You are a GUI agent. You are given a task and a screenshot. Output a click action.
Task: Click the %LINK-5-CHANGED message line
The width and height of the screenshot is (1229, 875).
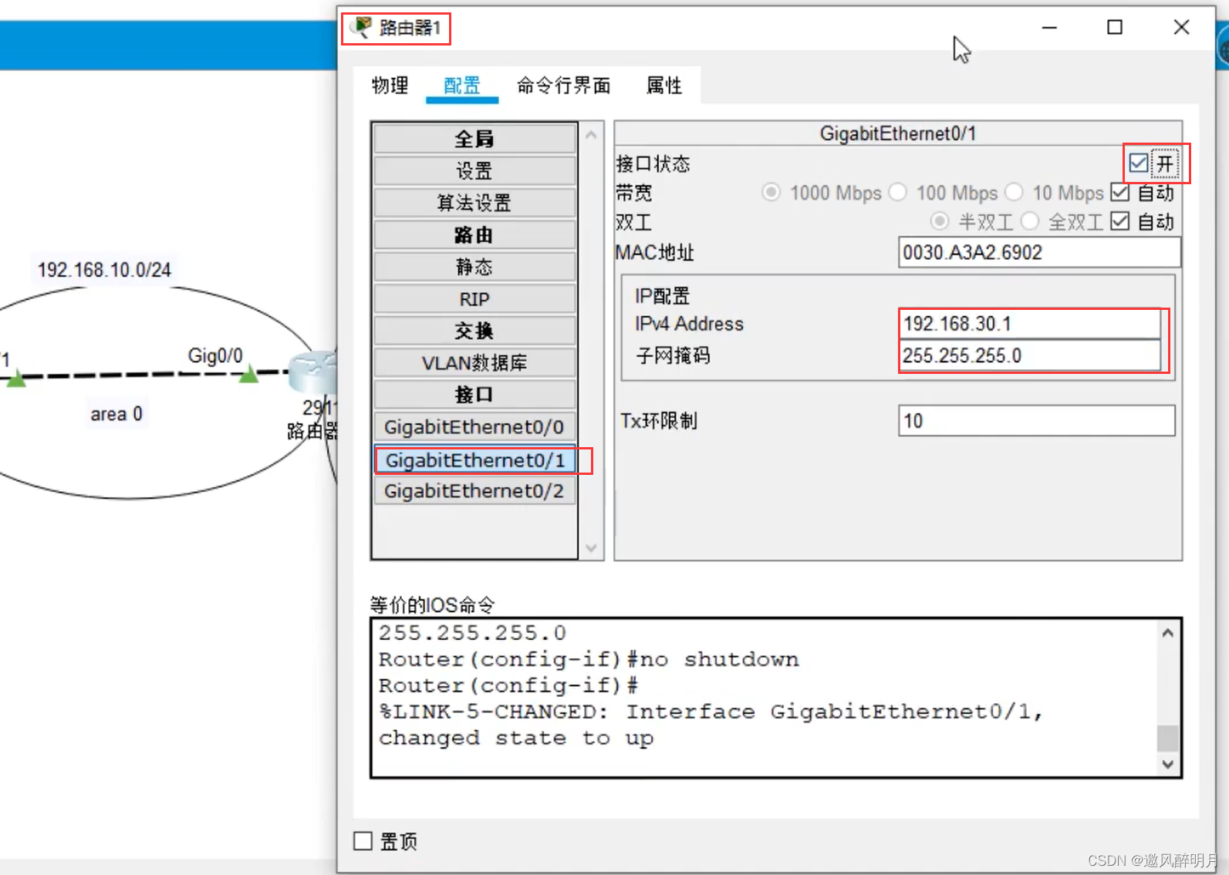click(711, 712)
